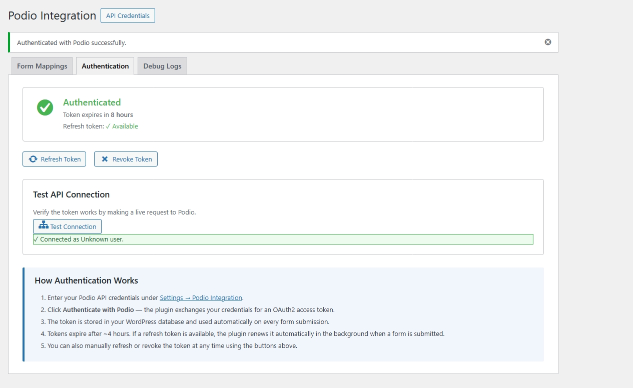Viewport: 633px width, 388px height.
Task: Click the Revoke Token button label
Action: (132, 159)
